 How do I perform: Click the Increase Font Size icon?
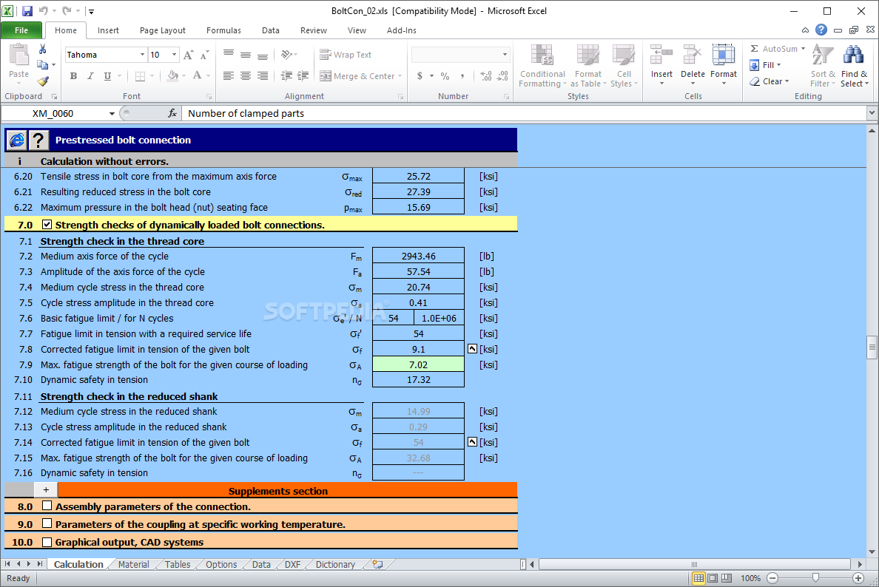coord(189,55)
